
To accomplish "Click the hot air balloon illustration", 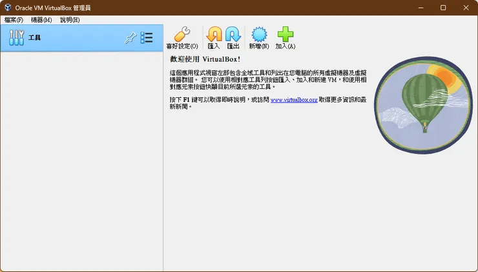I will coord(423,105).
